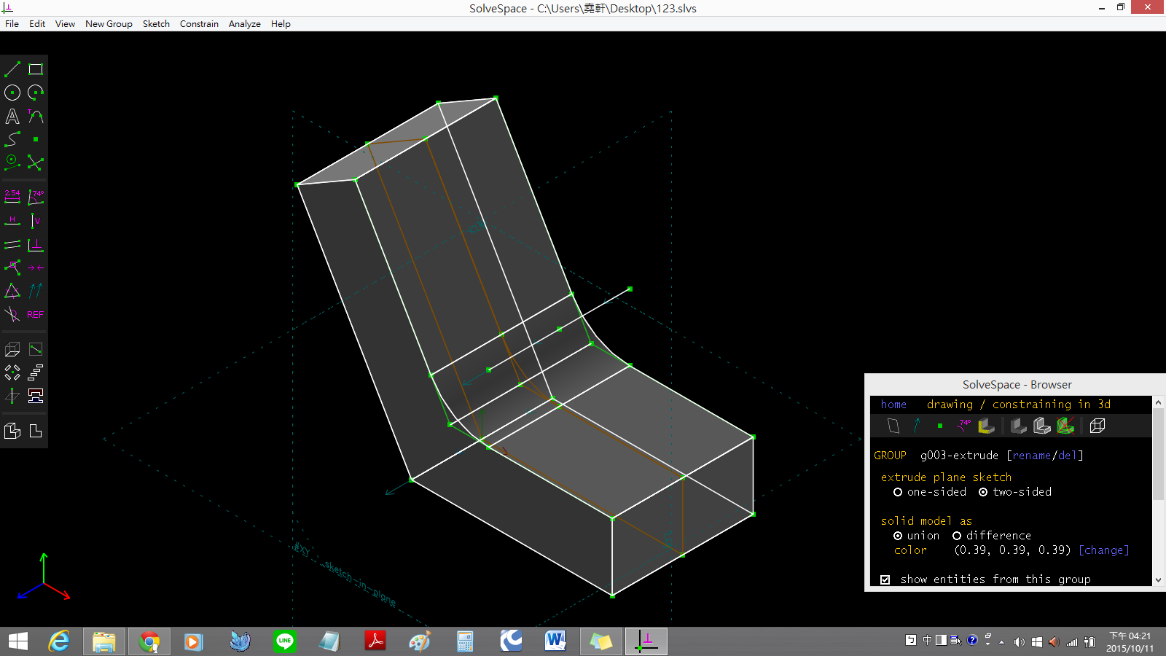
Task: Apply equal length triangle constraint
Action: coord(12,291)
